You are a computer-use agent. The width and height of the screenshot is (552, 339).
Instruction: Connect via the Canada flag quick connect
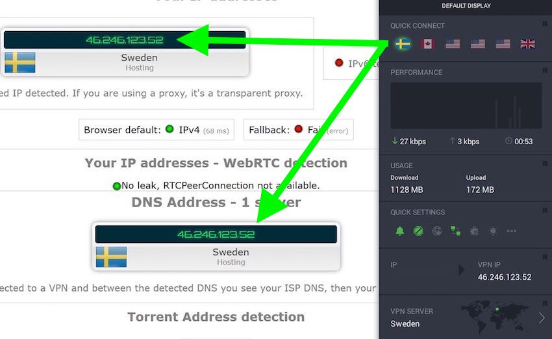(427, 44)
